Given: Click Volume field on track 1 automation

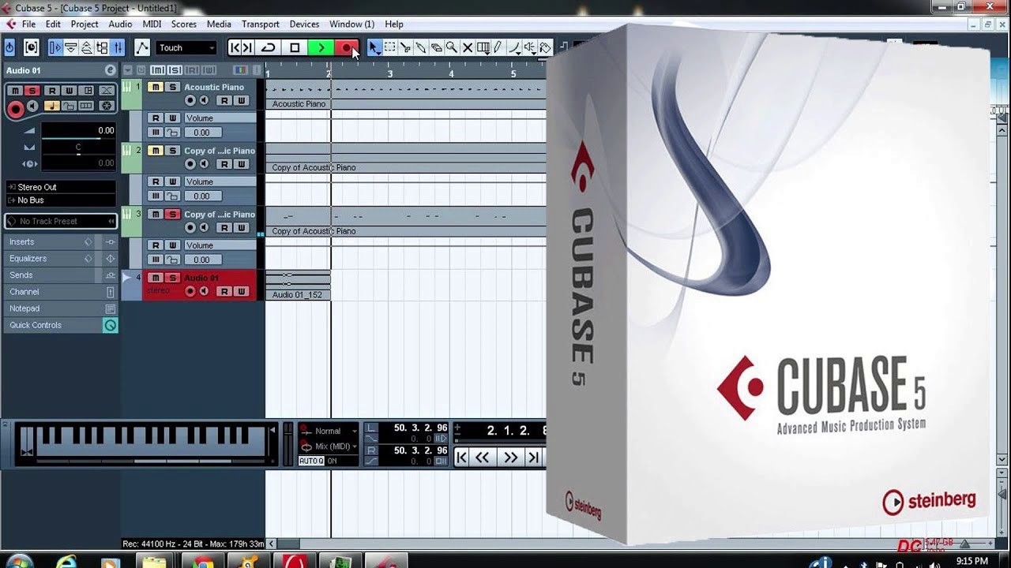Looking at the screenshot, I should click(x=220, y=118).
